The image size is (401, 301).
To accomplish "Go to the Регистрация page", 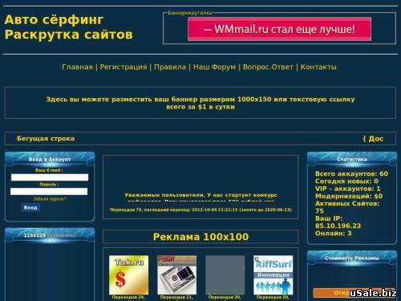I will pos(124,67).
